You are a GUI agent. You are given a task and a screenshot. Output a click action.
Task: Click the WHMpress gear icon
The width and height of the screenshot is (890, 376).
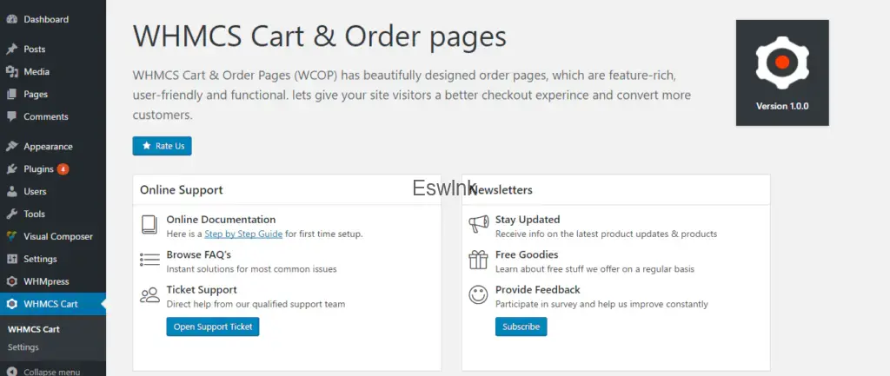click(11, 281)
